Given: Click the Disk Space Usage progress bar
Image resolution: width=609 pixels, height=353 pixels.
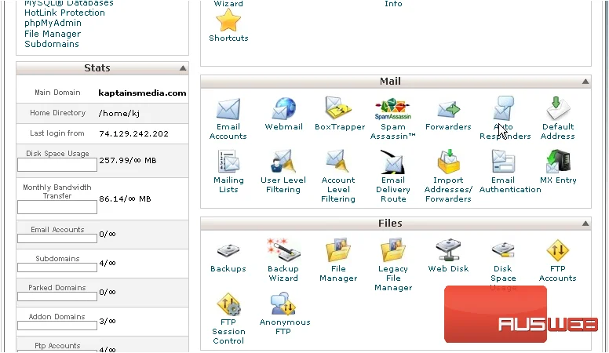Looking at the screenshot, I should click(57, 165).
